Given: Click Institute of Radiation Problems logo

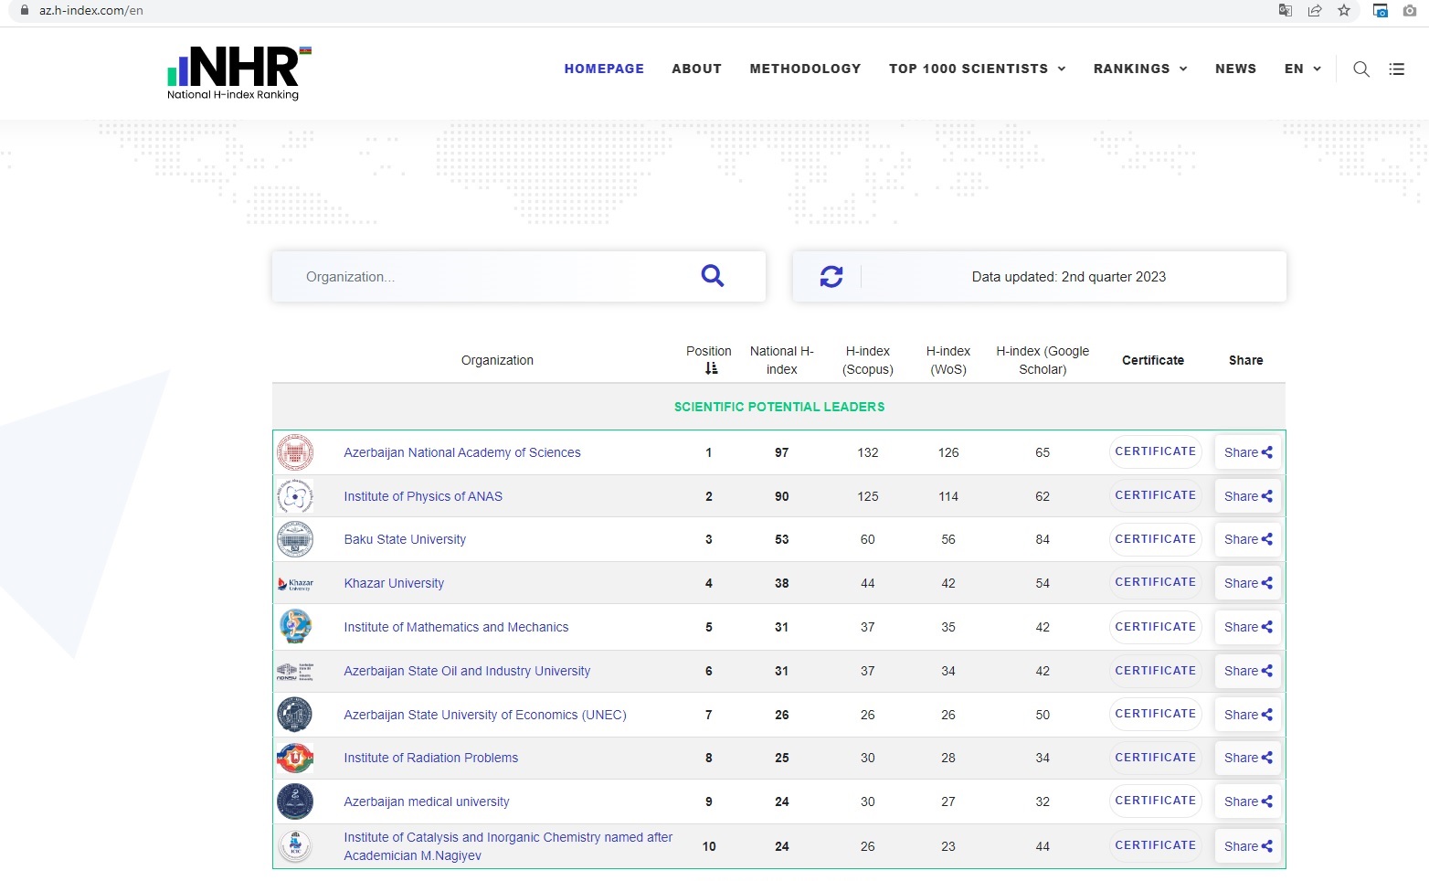Looking at the screenshot, I should (295, 758).
